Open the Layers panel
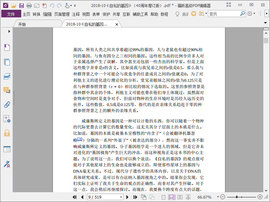Viewport: 270px width, 202px height. [7, 76]
